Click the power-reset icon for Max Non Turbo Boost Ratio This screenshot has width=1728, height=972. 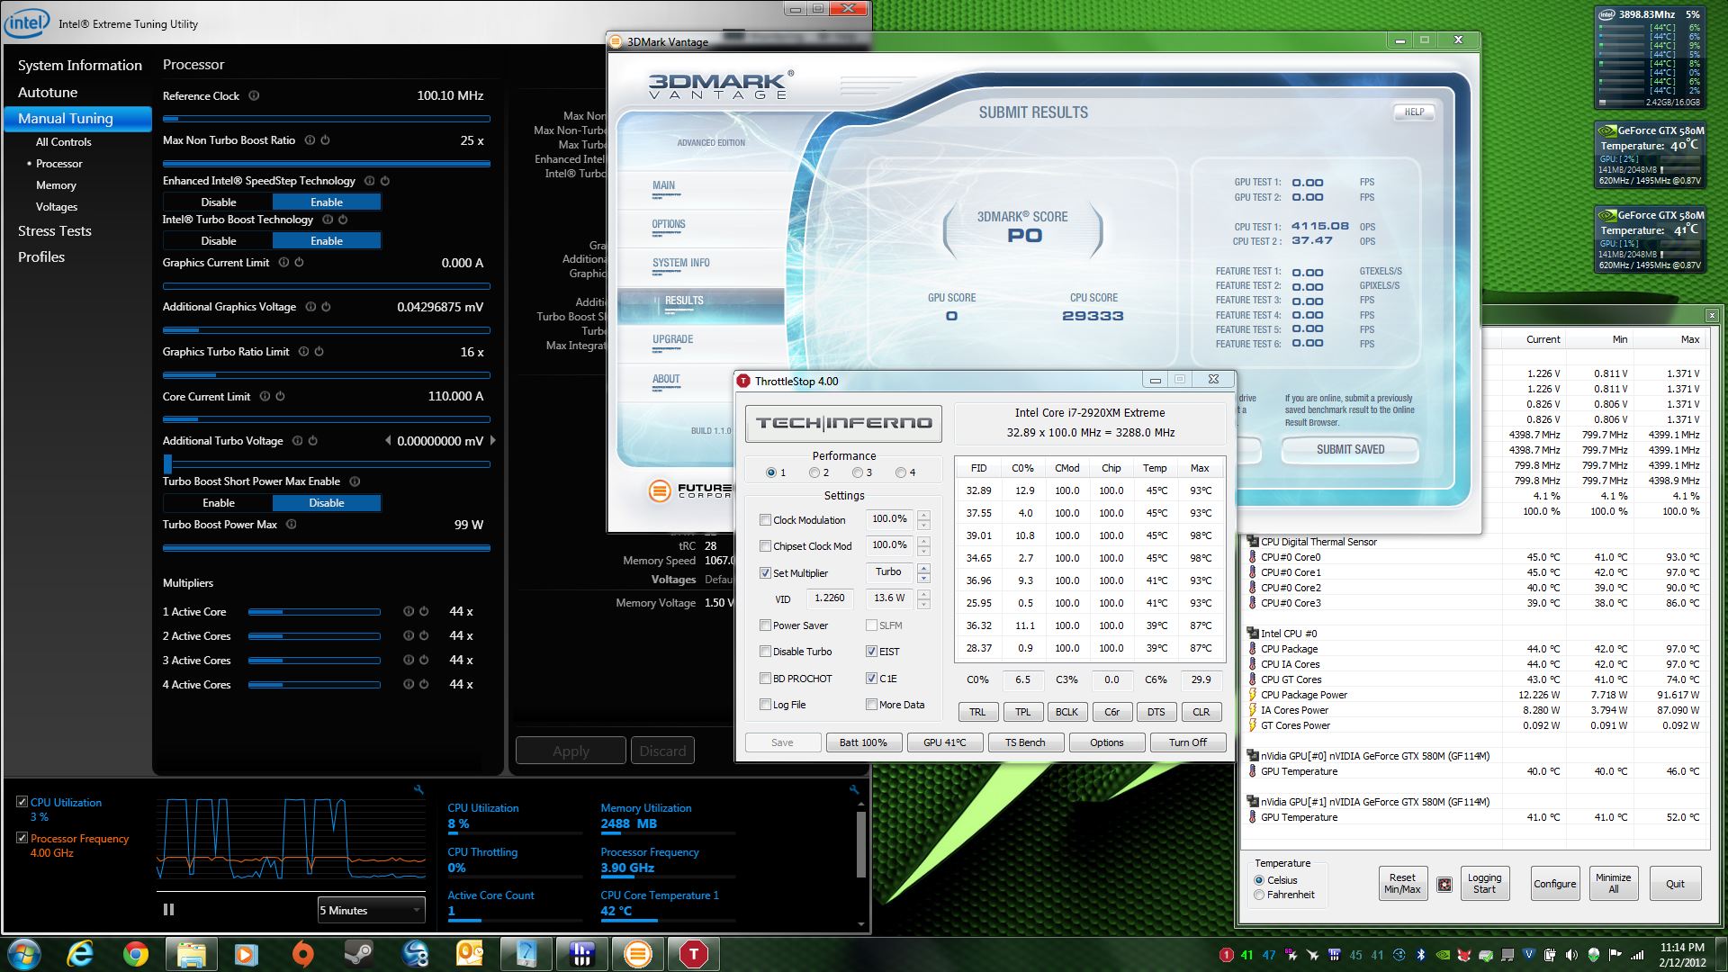point(325,140)
